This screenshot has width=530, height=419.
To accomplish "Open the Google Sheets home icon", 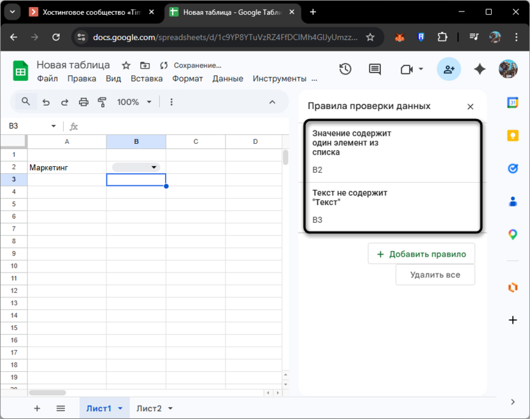I will coord(20,71).
